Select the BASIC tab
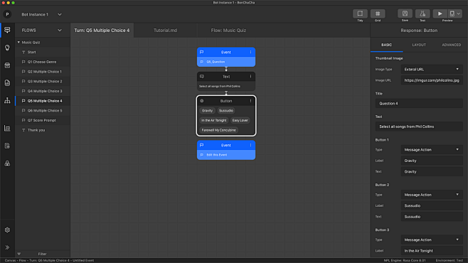The image size is (468, 263). coord(386,45)
